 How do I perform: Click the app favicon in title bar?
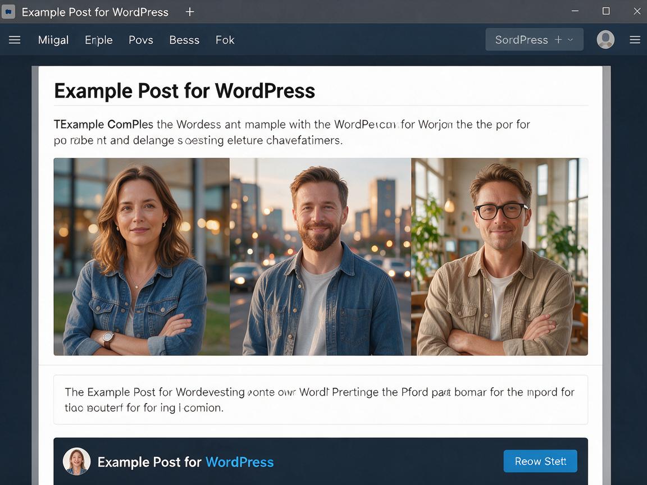click(8, 12)
